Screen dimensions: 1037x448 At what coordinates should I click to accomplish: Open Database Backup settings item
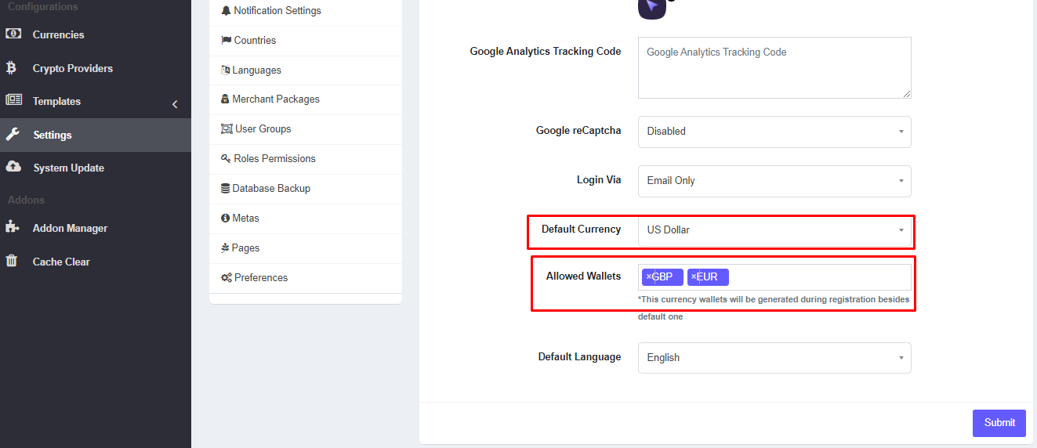270,189
